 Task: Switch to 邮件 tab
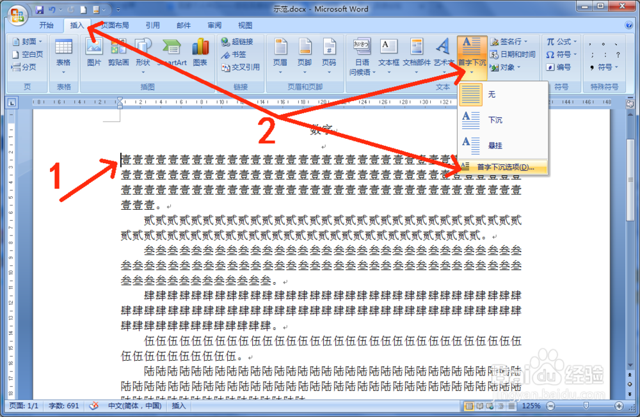[183, 26]
